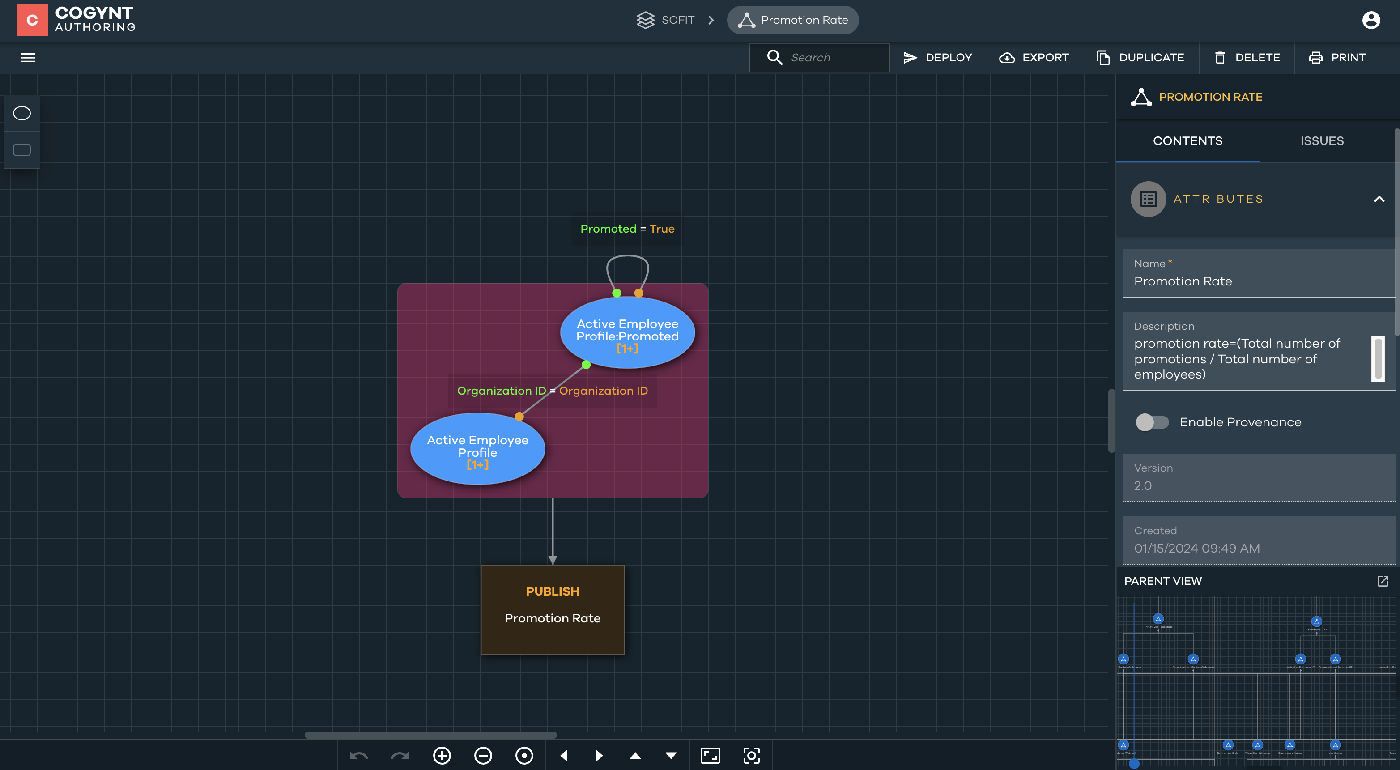Click the Deploy button
The width and height of the screenshot is (1400, 770).
click(937, 58)
